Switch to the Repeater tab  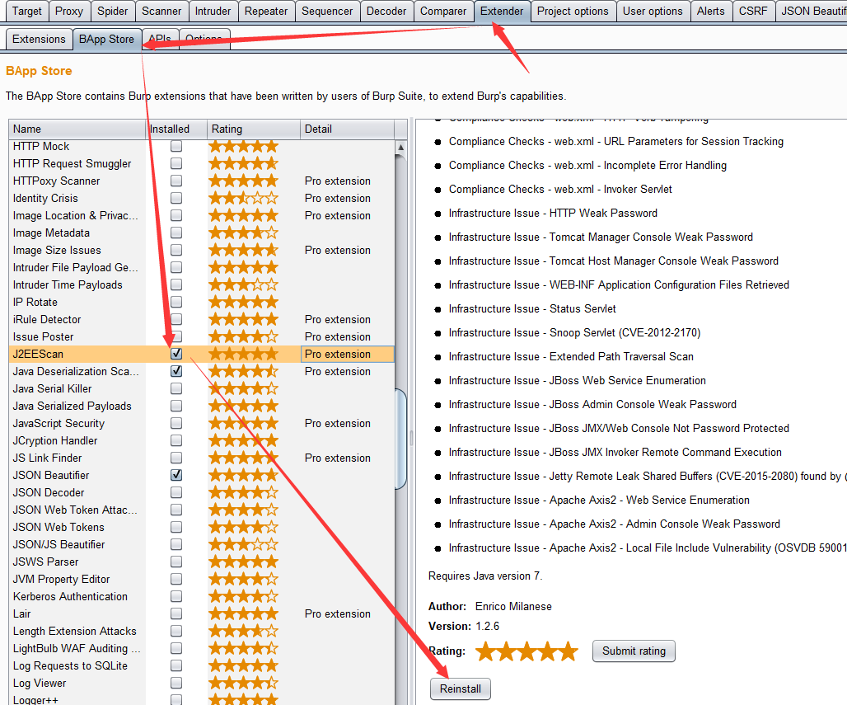[266, 11]
